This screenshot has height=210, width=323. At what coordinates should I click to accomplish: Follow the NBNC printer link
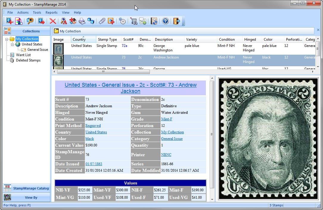pos(166,154)
